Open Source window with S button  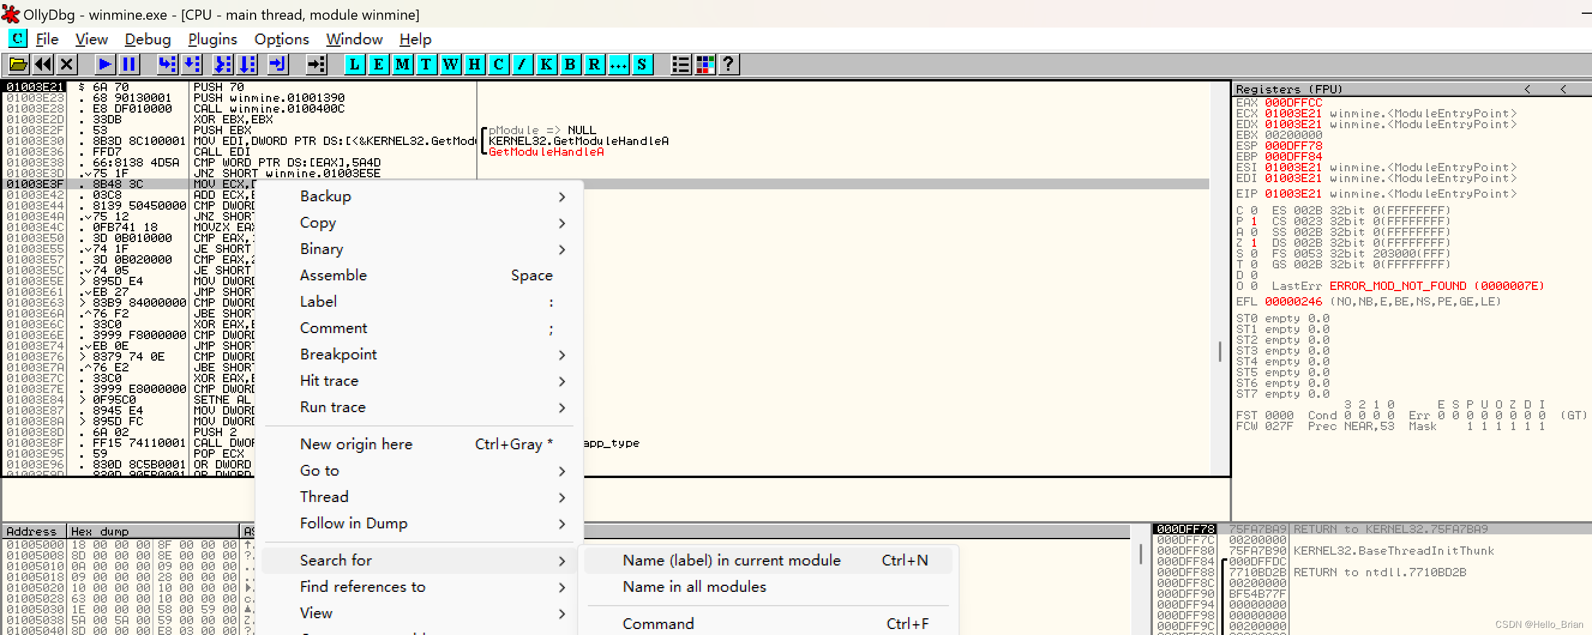(x=642, y=64)
